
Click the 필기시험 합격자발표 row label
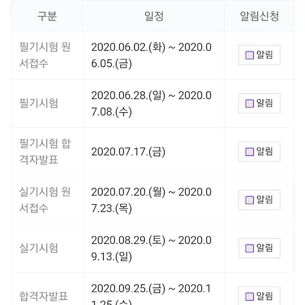click(45, 151)
